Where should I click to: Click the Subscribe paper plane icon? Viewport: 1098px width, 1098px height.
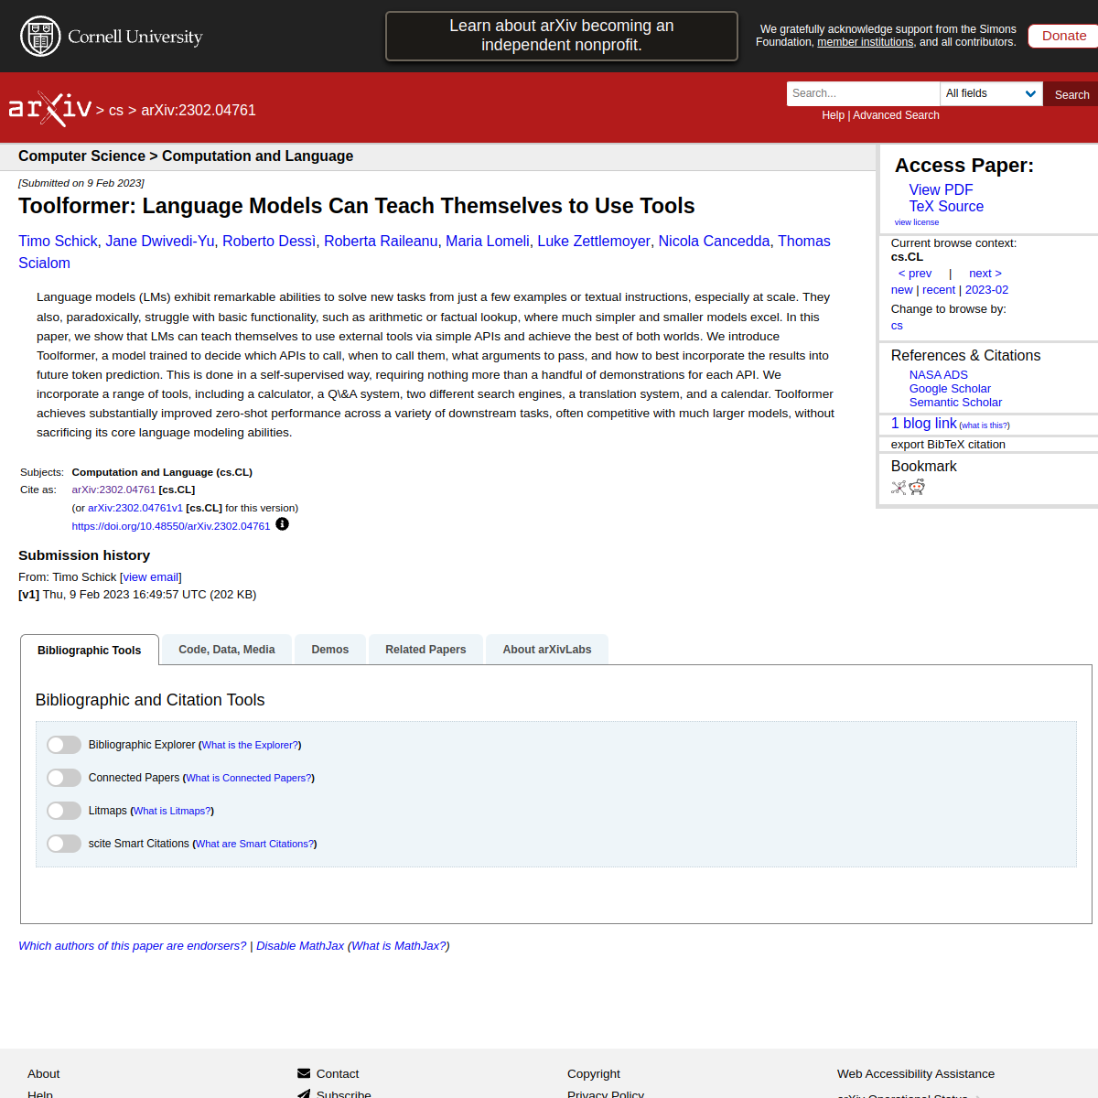(304, 1094)
